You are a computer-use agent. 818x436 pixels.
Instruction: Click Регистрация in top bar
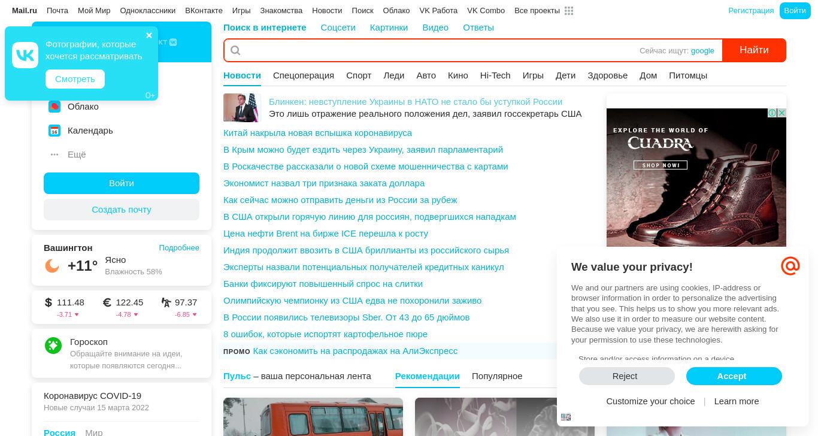coord(751,11)
